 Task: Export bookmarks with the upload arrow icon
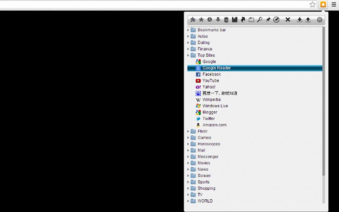point(308,20)
